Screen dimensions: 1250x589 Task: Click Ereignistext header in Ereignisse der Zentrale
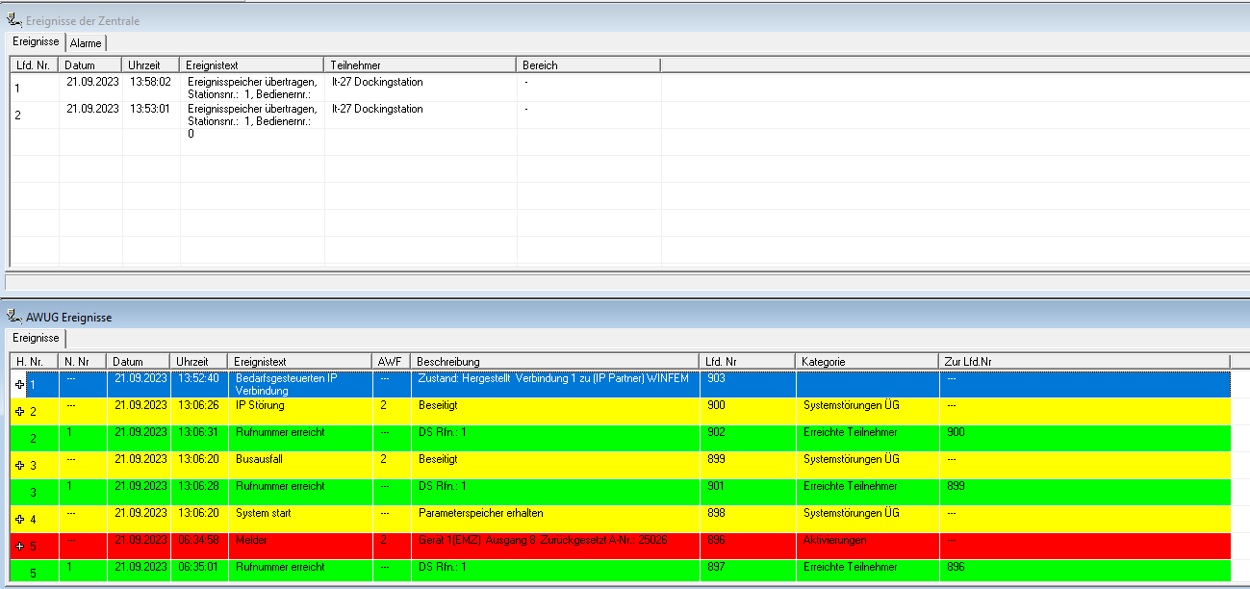(x=252, y=64)
